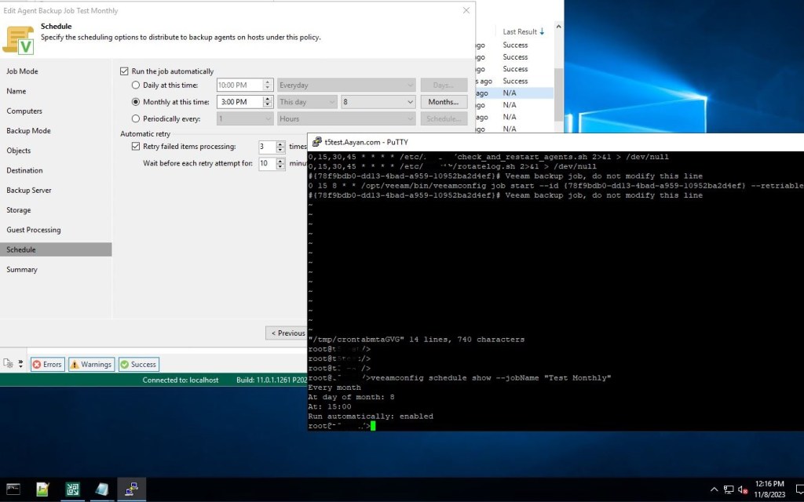Uncheck Run the job automatically
Viewport: 804px width, 502px height.
124,71
